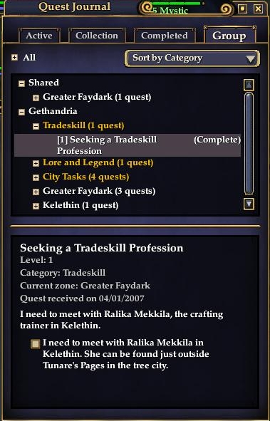The height and width of the screenshot is (421, 270).
Task: Click the quest list scrollbar thumb
Action: coord(249,144)
